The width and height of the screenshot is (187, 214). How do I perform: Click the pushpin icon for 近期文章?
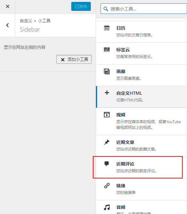click(x=107, y=142)
